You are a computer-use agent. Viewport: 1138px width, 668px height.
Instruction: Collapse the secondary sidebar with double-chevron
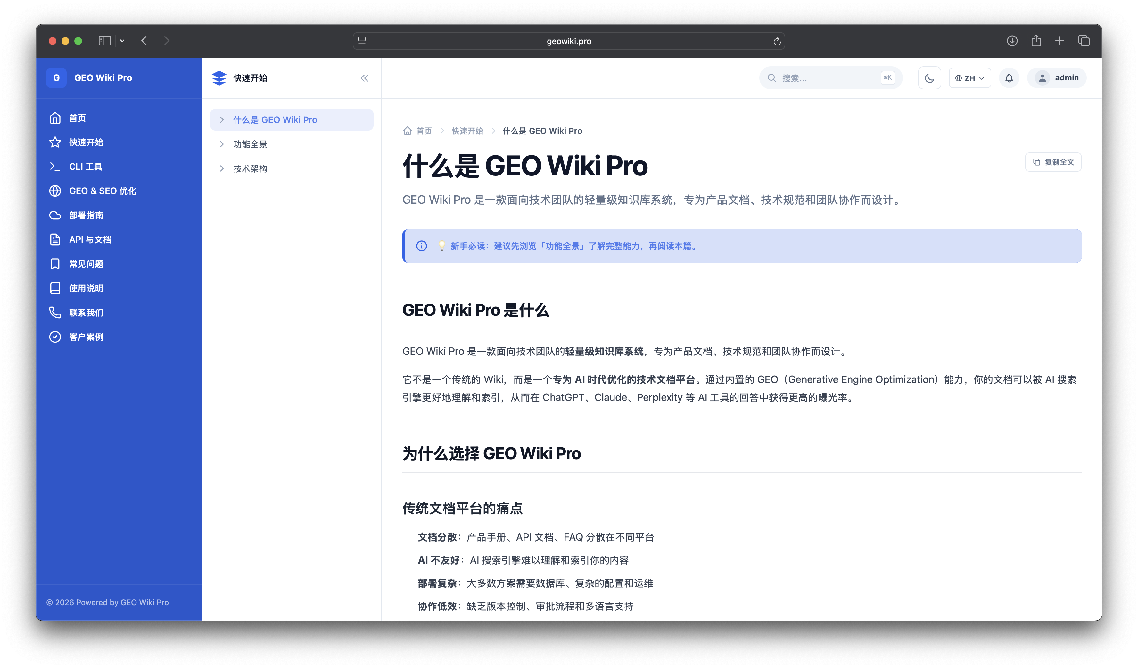364,78
